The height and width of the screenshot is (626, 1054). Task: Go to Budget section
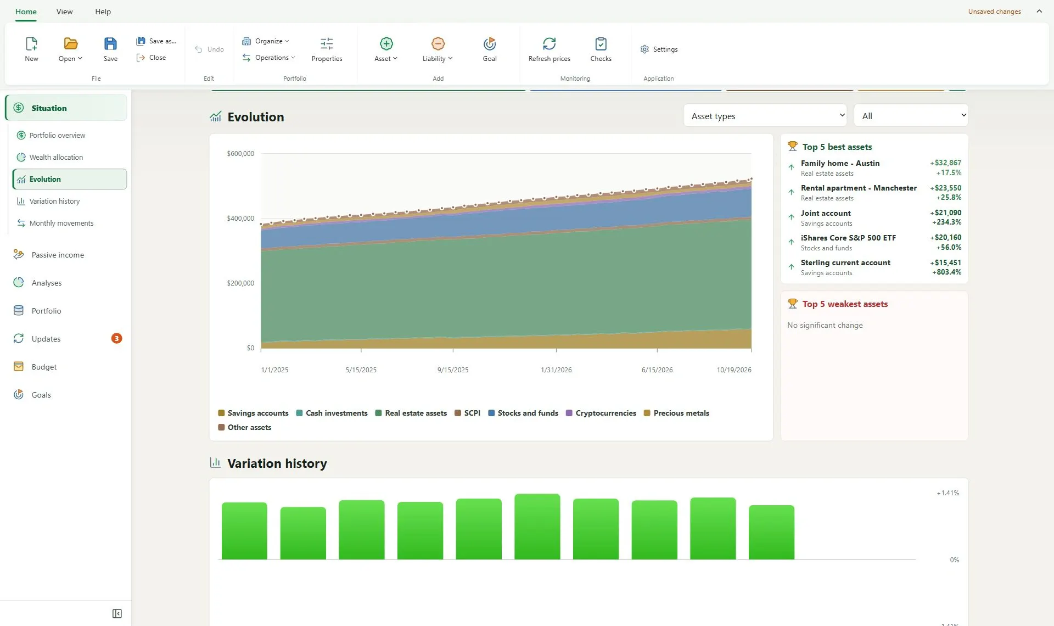coord(66,367)
